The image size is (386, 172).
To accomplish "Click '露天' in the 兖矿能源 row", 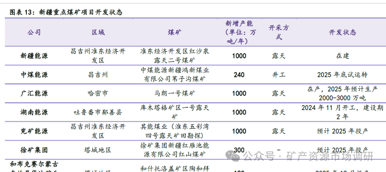I will click(279, 131).
